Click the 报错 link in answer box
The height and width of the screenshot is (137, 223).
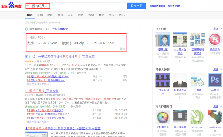(122, 49)
